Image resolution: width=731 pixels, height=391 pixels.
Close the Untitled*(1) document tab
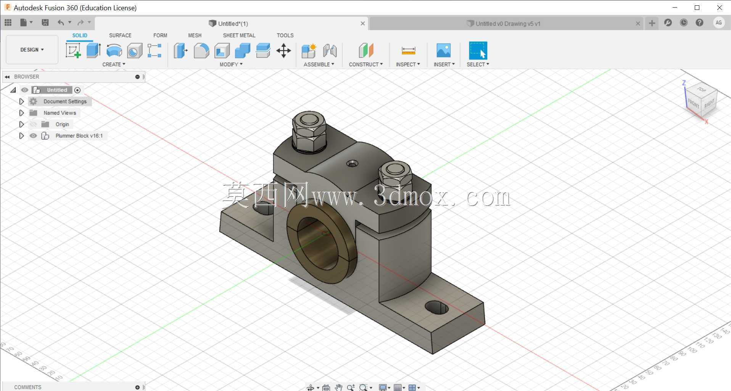tap(362, 24)
